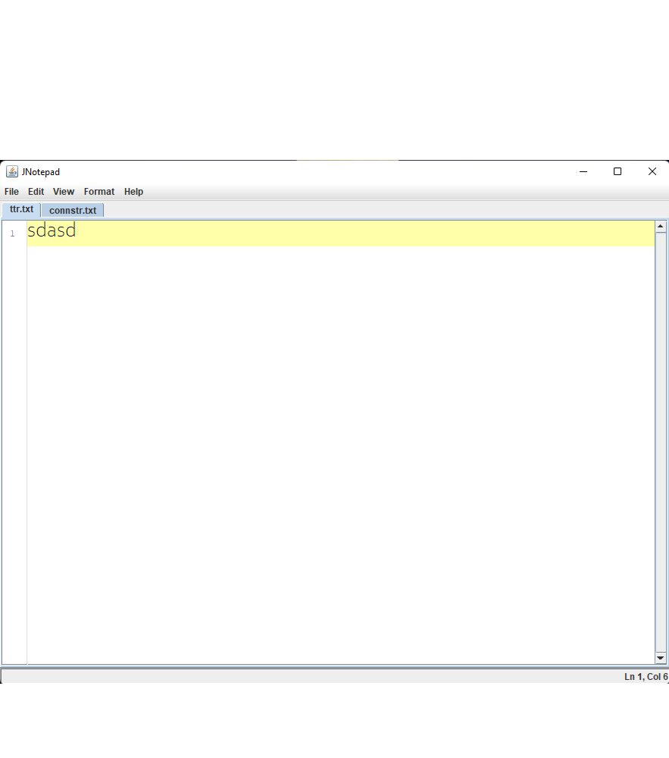Place cursor in the word sdasd
Screen dimensions: 669x758
[x=52, y=231]
